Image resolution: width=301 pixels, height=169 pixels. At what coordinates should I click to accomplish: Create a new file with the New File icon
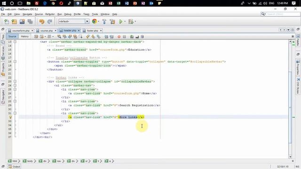click(7, 22)
